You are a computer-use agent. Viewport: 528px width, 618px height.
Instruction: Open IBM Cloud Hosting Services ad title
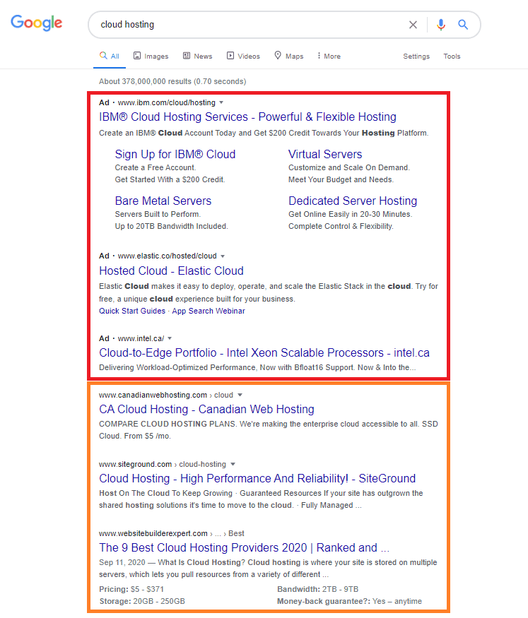[x=247, y=117]
